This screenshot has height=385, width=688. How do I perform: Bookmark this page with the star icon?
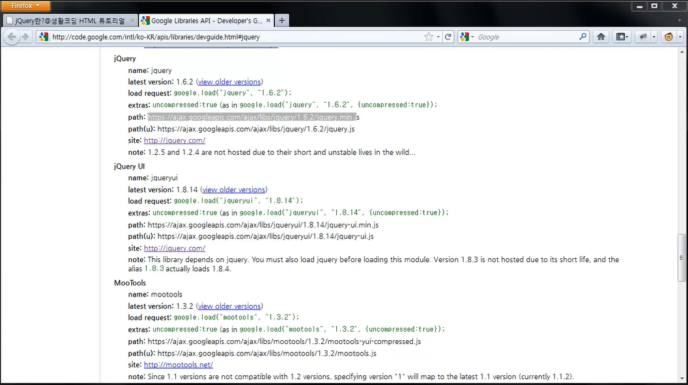[429, 37]
